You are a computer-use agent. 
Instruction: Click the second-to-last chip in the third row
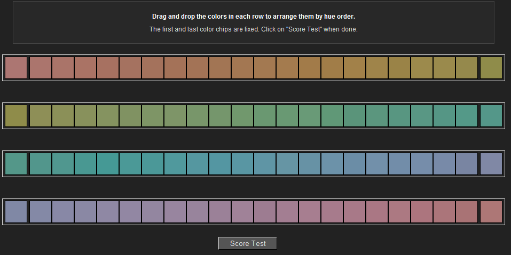coord(467,164)
